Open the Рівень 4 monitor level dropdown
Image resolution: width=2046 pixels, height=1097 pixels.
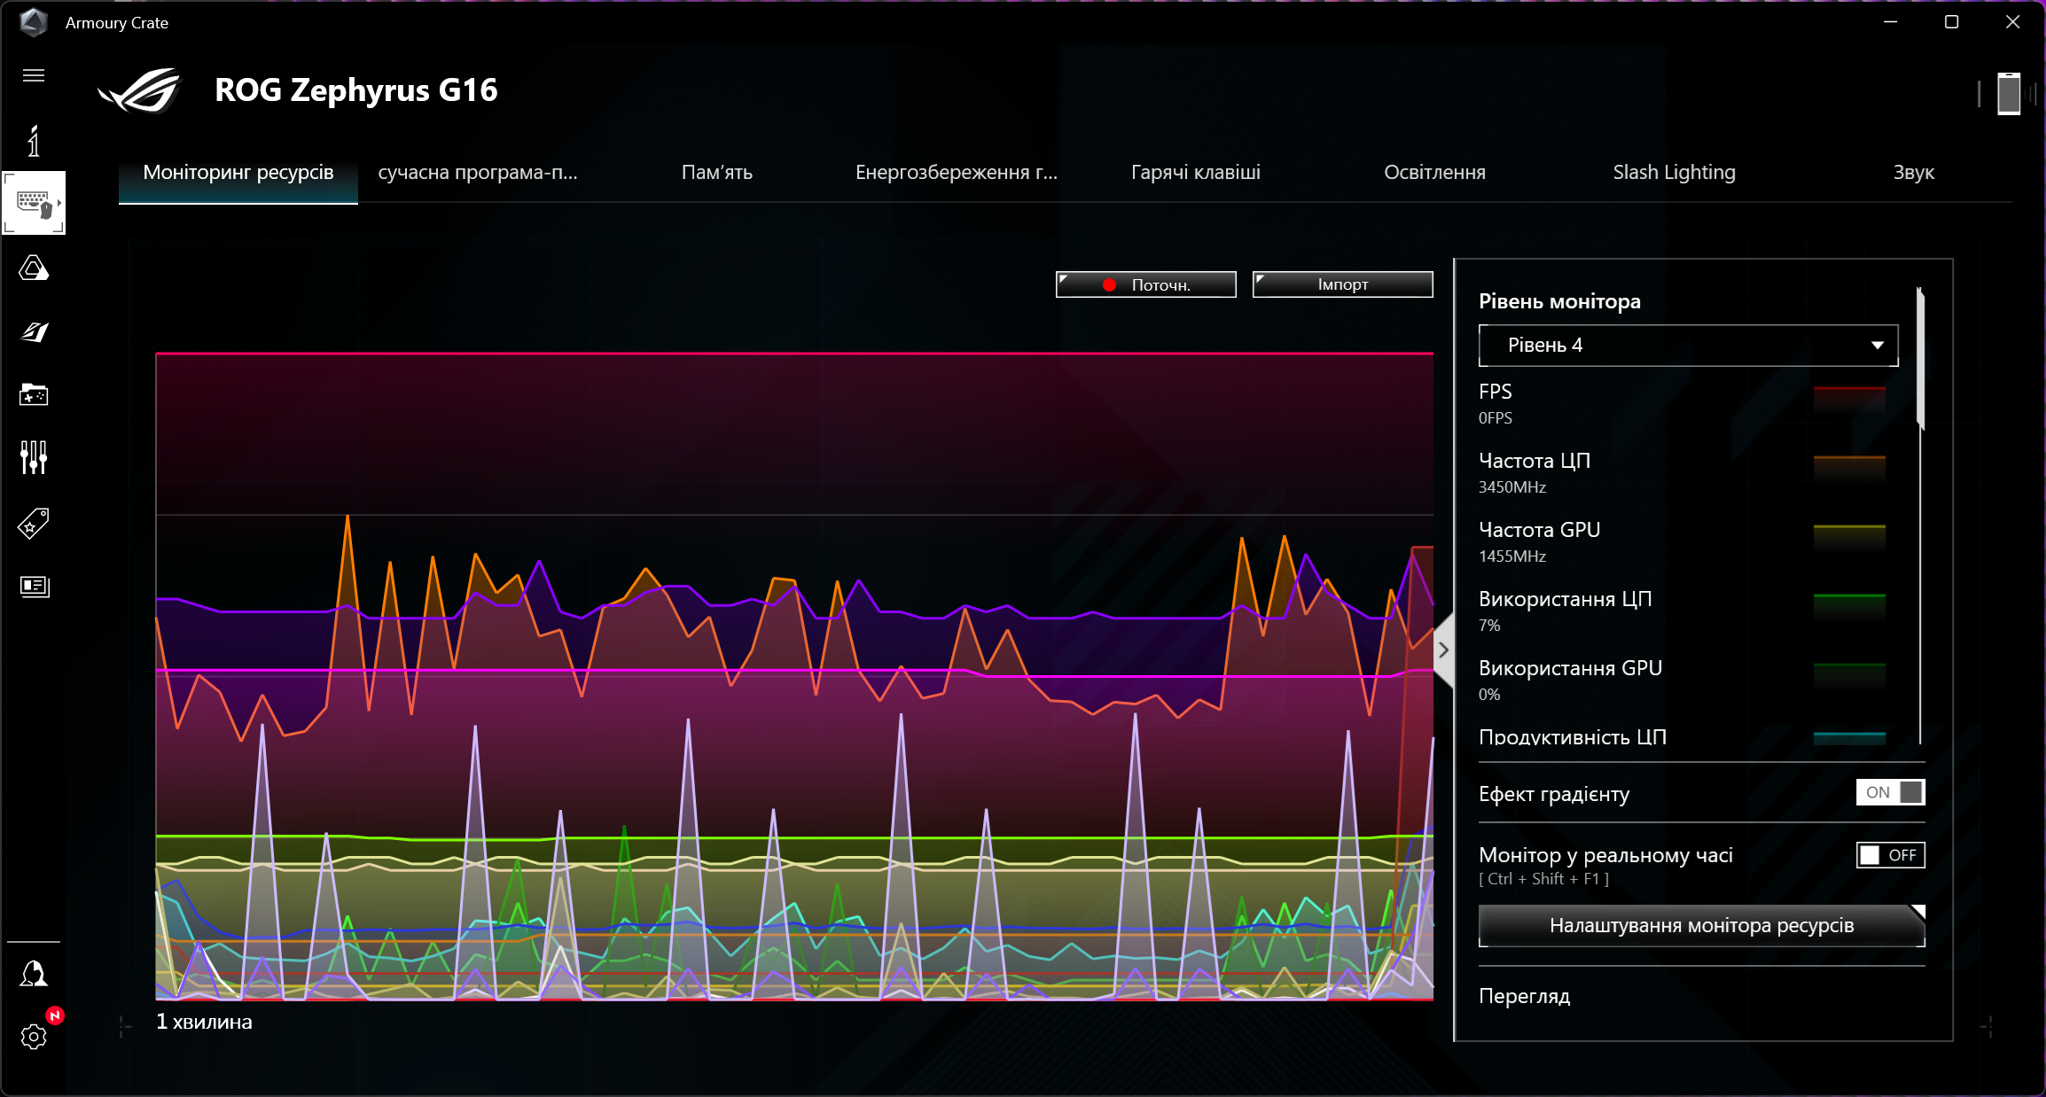coord(1687,346)
